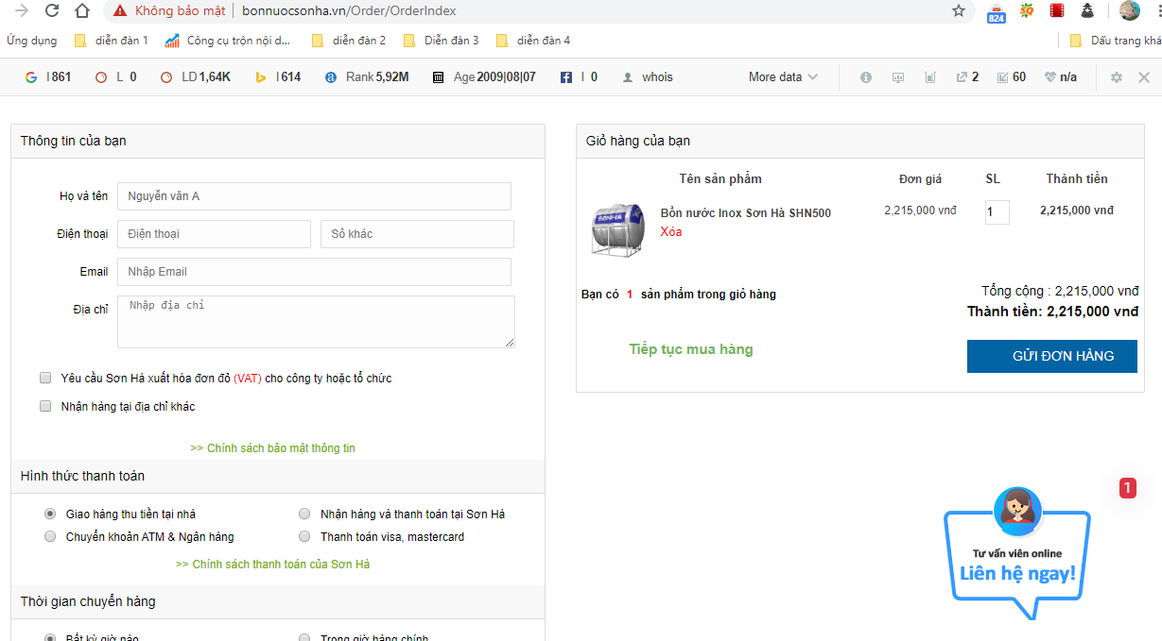Click the Điện thoại phone field
The image size is (1162, 641).
[x=214, y=234]
